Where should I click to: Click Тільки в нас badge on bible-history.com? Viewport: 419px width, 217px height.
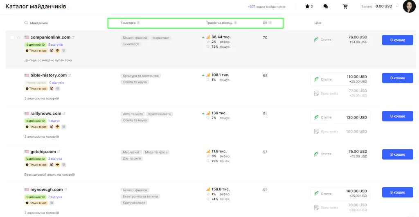36,89
